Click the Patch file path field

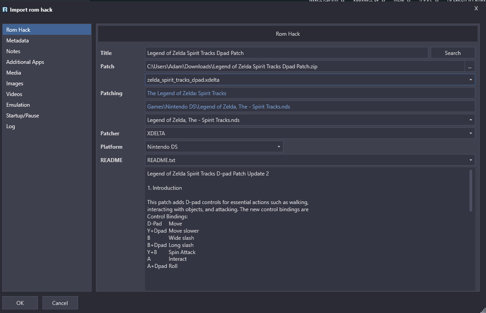305,67
